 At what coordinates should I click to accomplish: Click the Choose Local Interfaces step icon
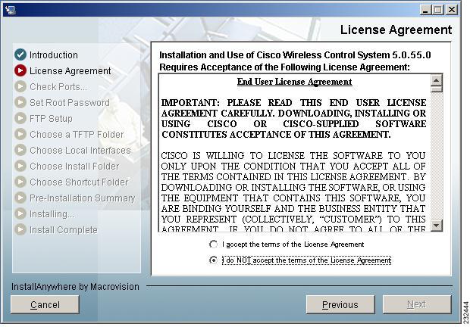tap(20, 150)
